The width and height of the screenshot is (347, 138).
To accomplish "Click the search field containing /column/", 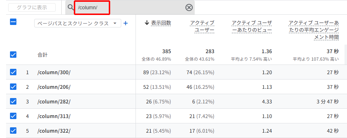I will tap(130, 7).
